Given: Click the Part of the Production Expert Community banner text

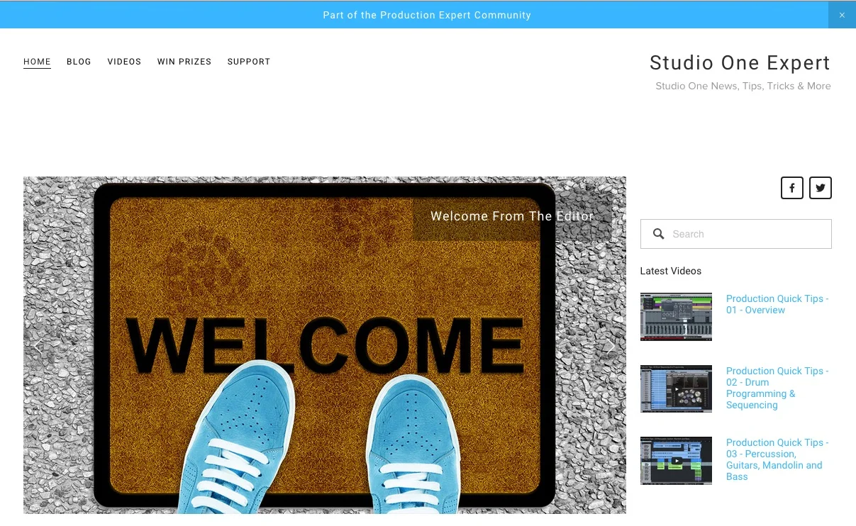Looking at the screenshot, I should (x=427, y=15).
